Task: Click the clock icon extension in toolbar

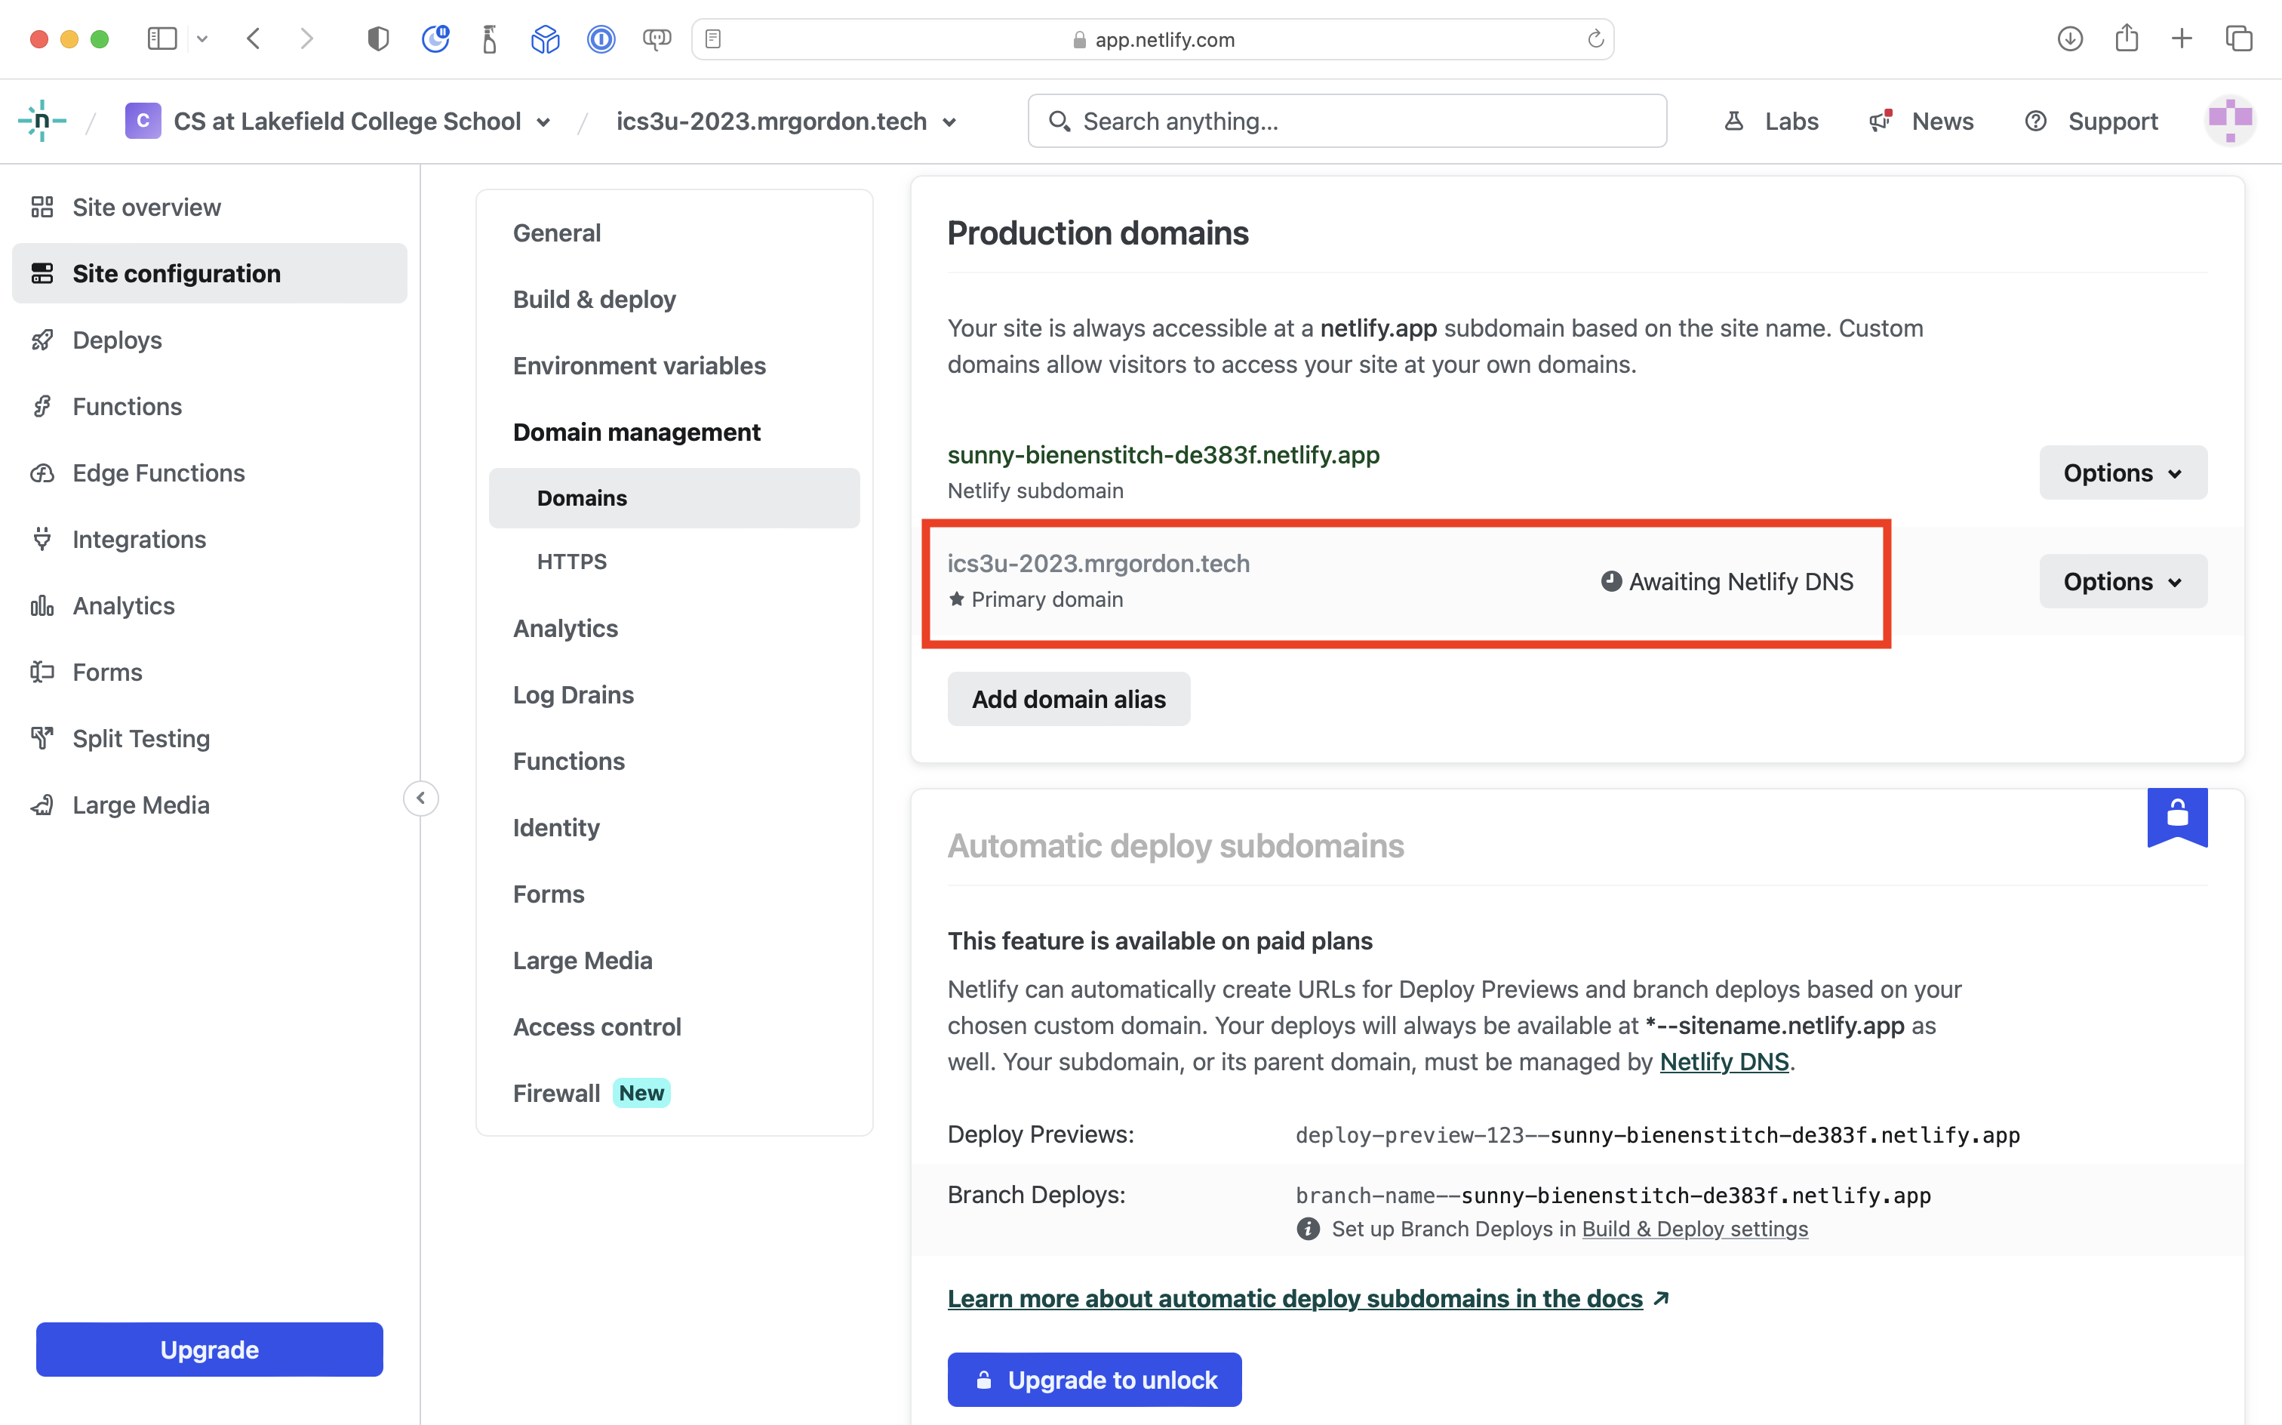Action: tap(435, 38)
